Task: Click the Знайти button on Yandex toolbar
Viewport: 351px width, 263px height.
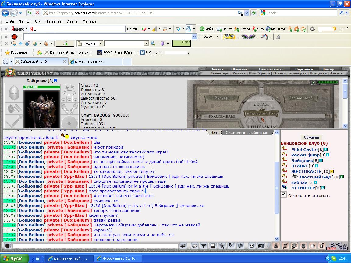Action: click(131, 29)
